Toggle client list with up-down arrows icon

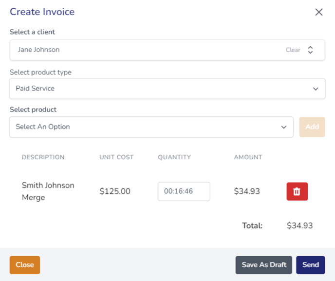point(310,50)
